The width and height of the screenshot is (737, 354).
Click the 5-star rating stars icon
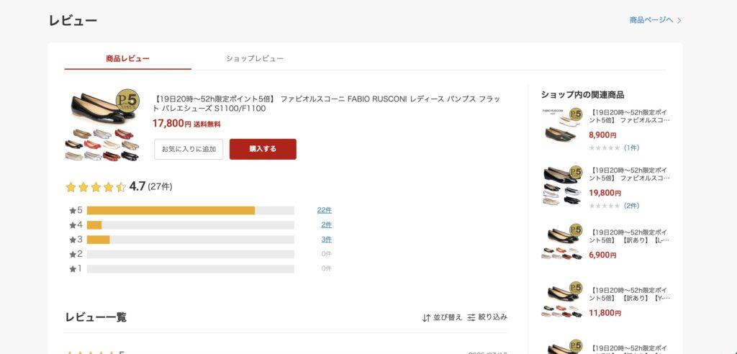pos(96,187)
